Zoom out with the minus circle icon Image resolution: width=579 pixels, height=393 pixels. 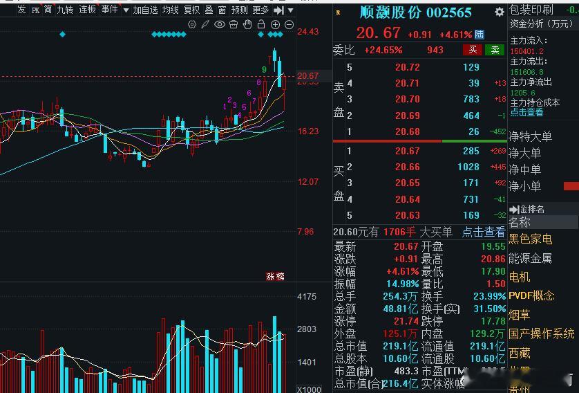pyautogui.click(x=289, y=25)
